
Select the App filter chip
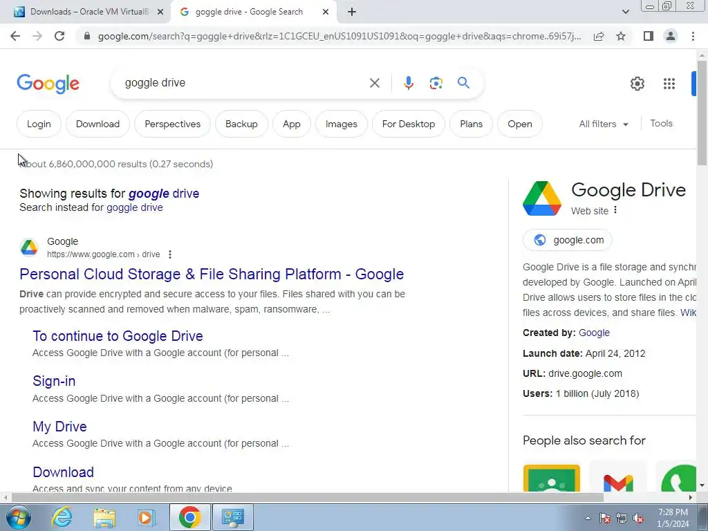pos(292,124)
